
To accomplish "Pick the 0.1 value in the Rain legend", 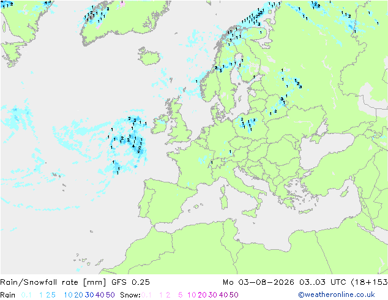I will coord(26,295).
